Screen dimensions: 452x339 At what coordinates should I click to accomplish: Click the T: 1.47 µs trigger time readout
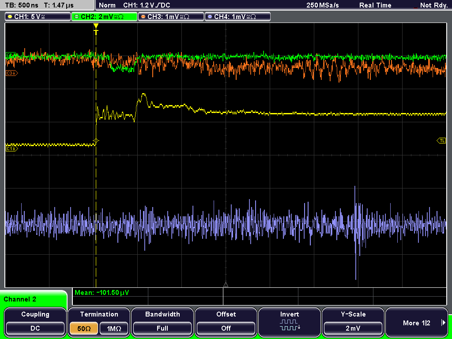(59, 5)
